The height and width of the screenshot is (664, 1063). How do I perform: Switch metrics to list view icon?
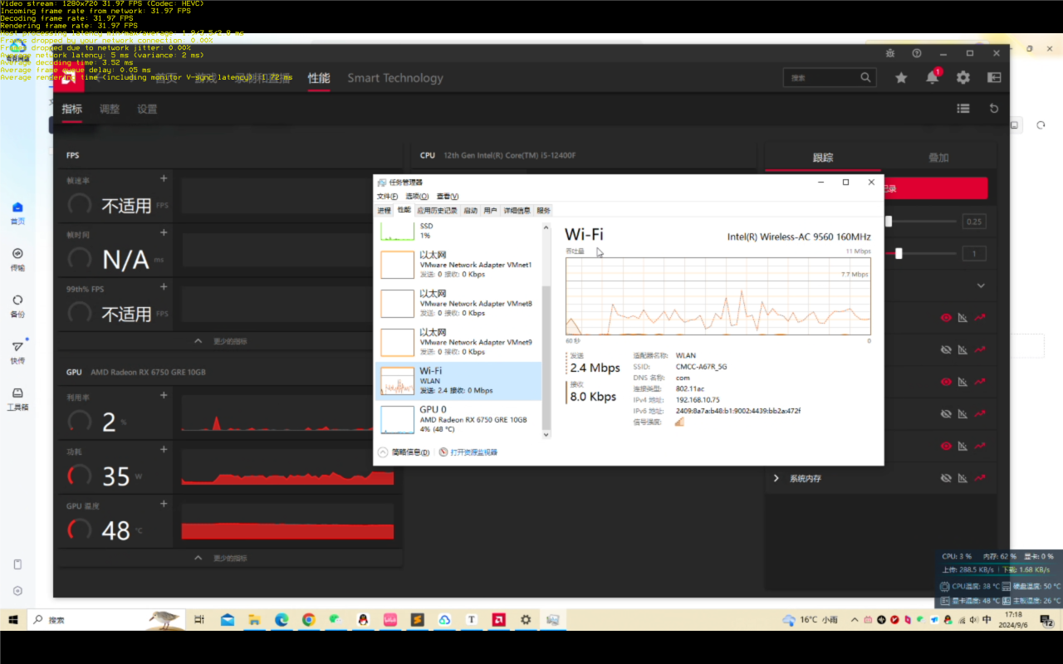coord(963,108)
